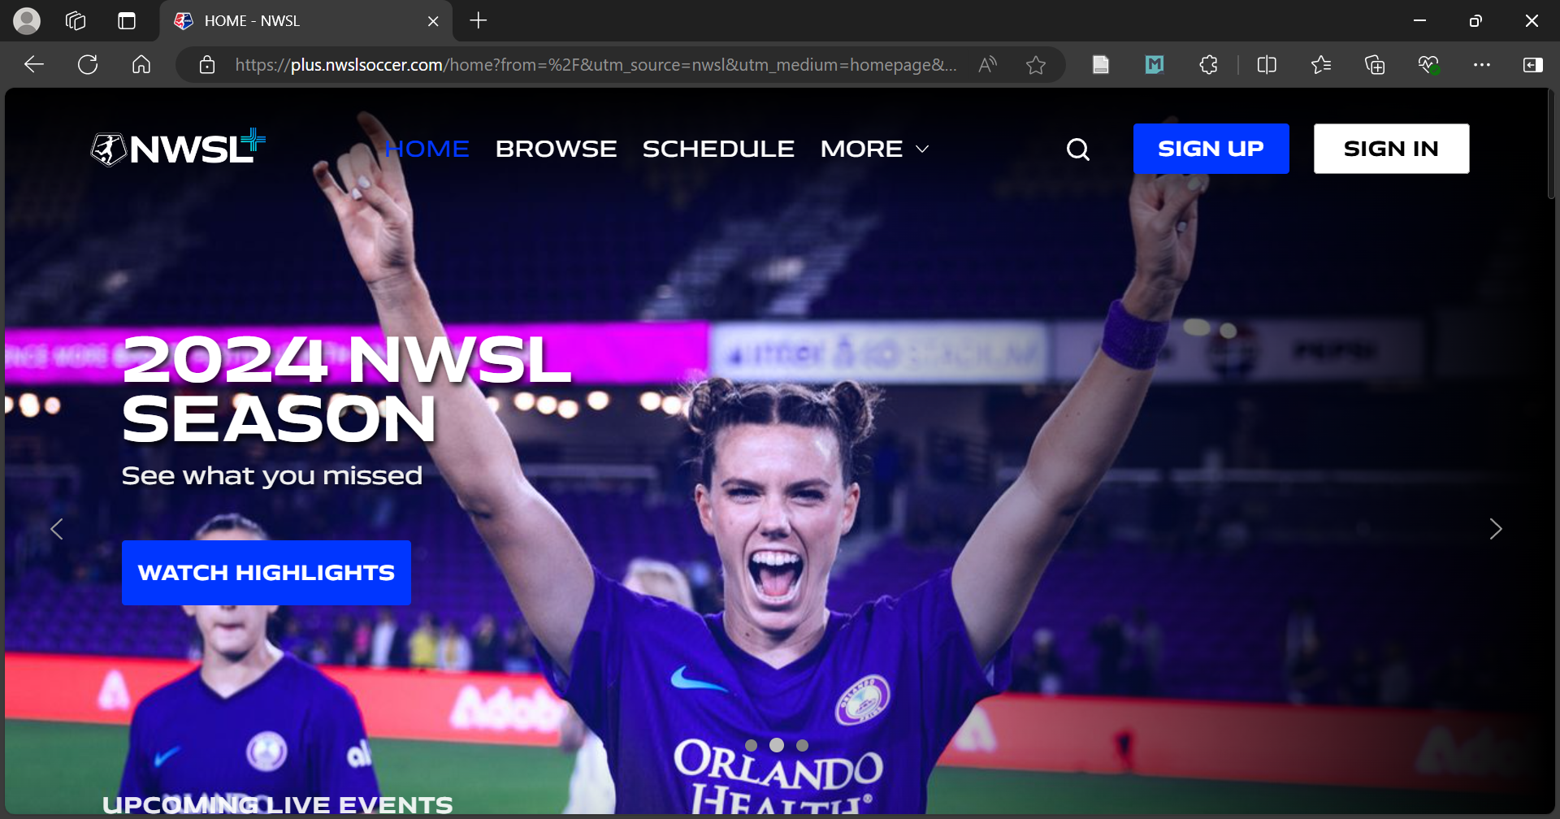
Task: Add this page to favorites star
Action: tap(1036, 65)
